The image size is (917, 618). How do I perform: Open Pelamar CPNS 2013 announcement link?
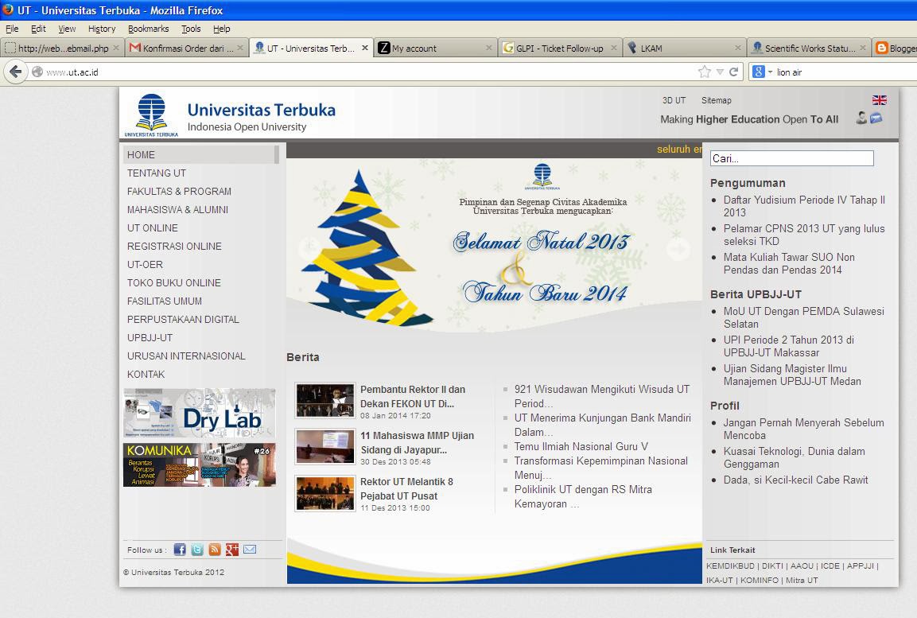point(804,235)
